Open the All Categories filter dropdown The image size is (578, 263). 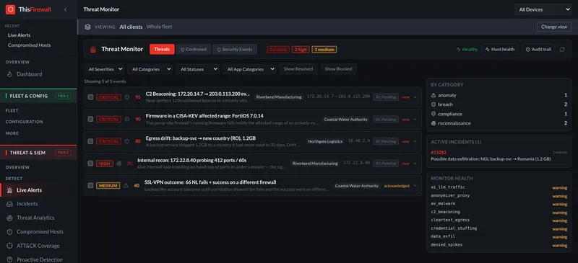point(150,69)
